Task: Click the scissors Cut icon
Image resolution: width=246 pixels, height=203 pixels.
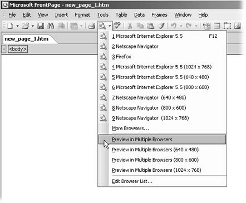Action: (130, 26)
